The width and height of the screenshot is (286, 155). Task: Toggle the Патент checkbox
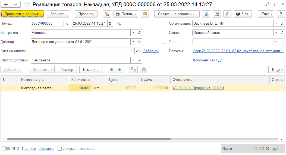pos(164,42)
